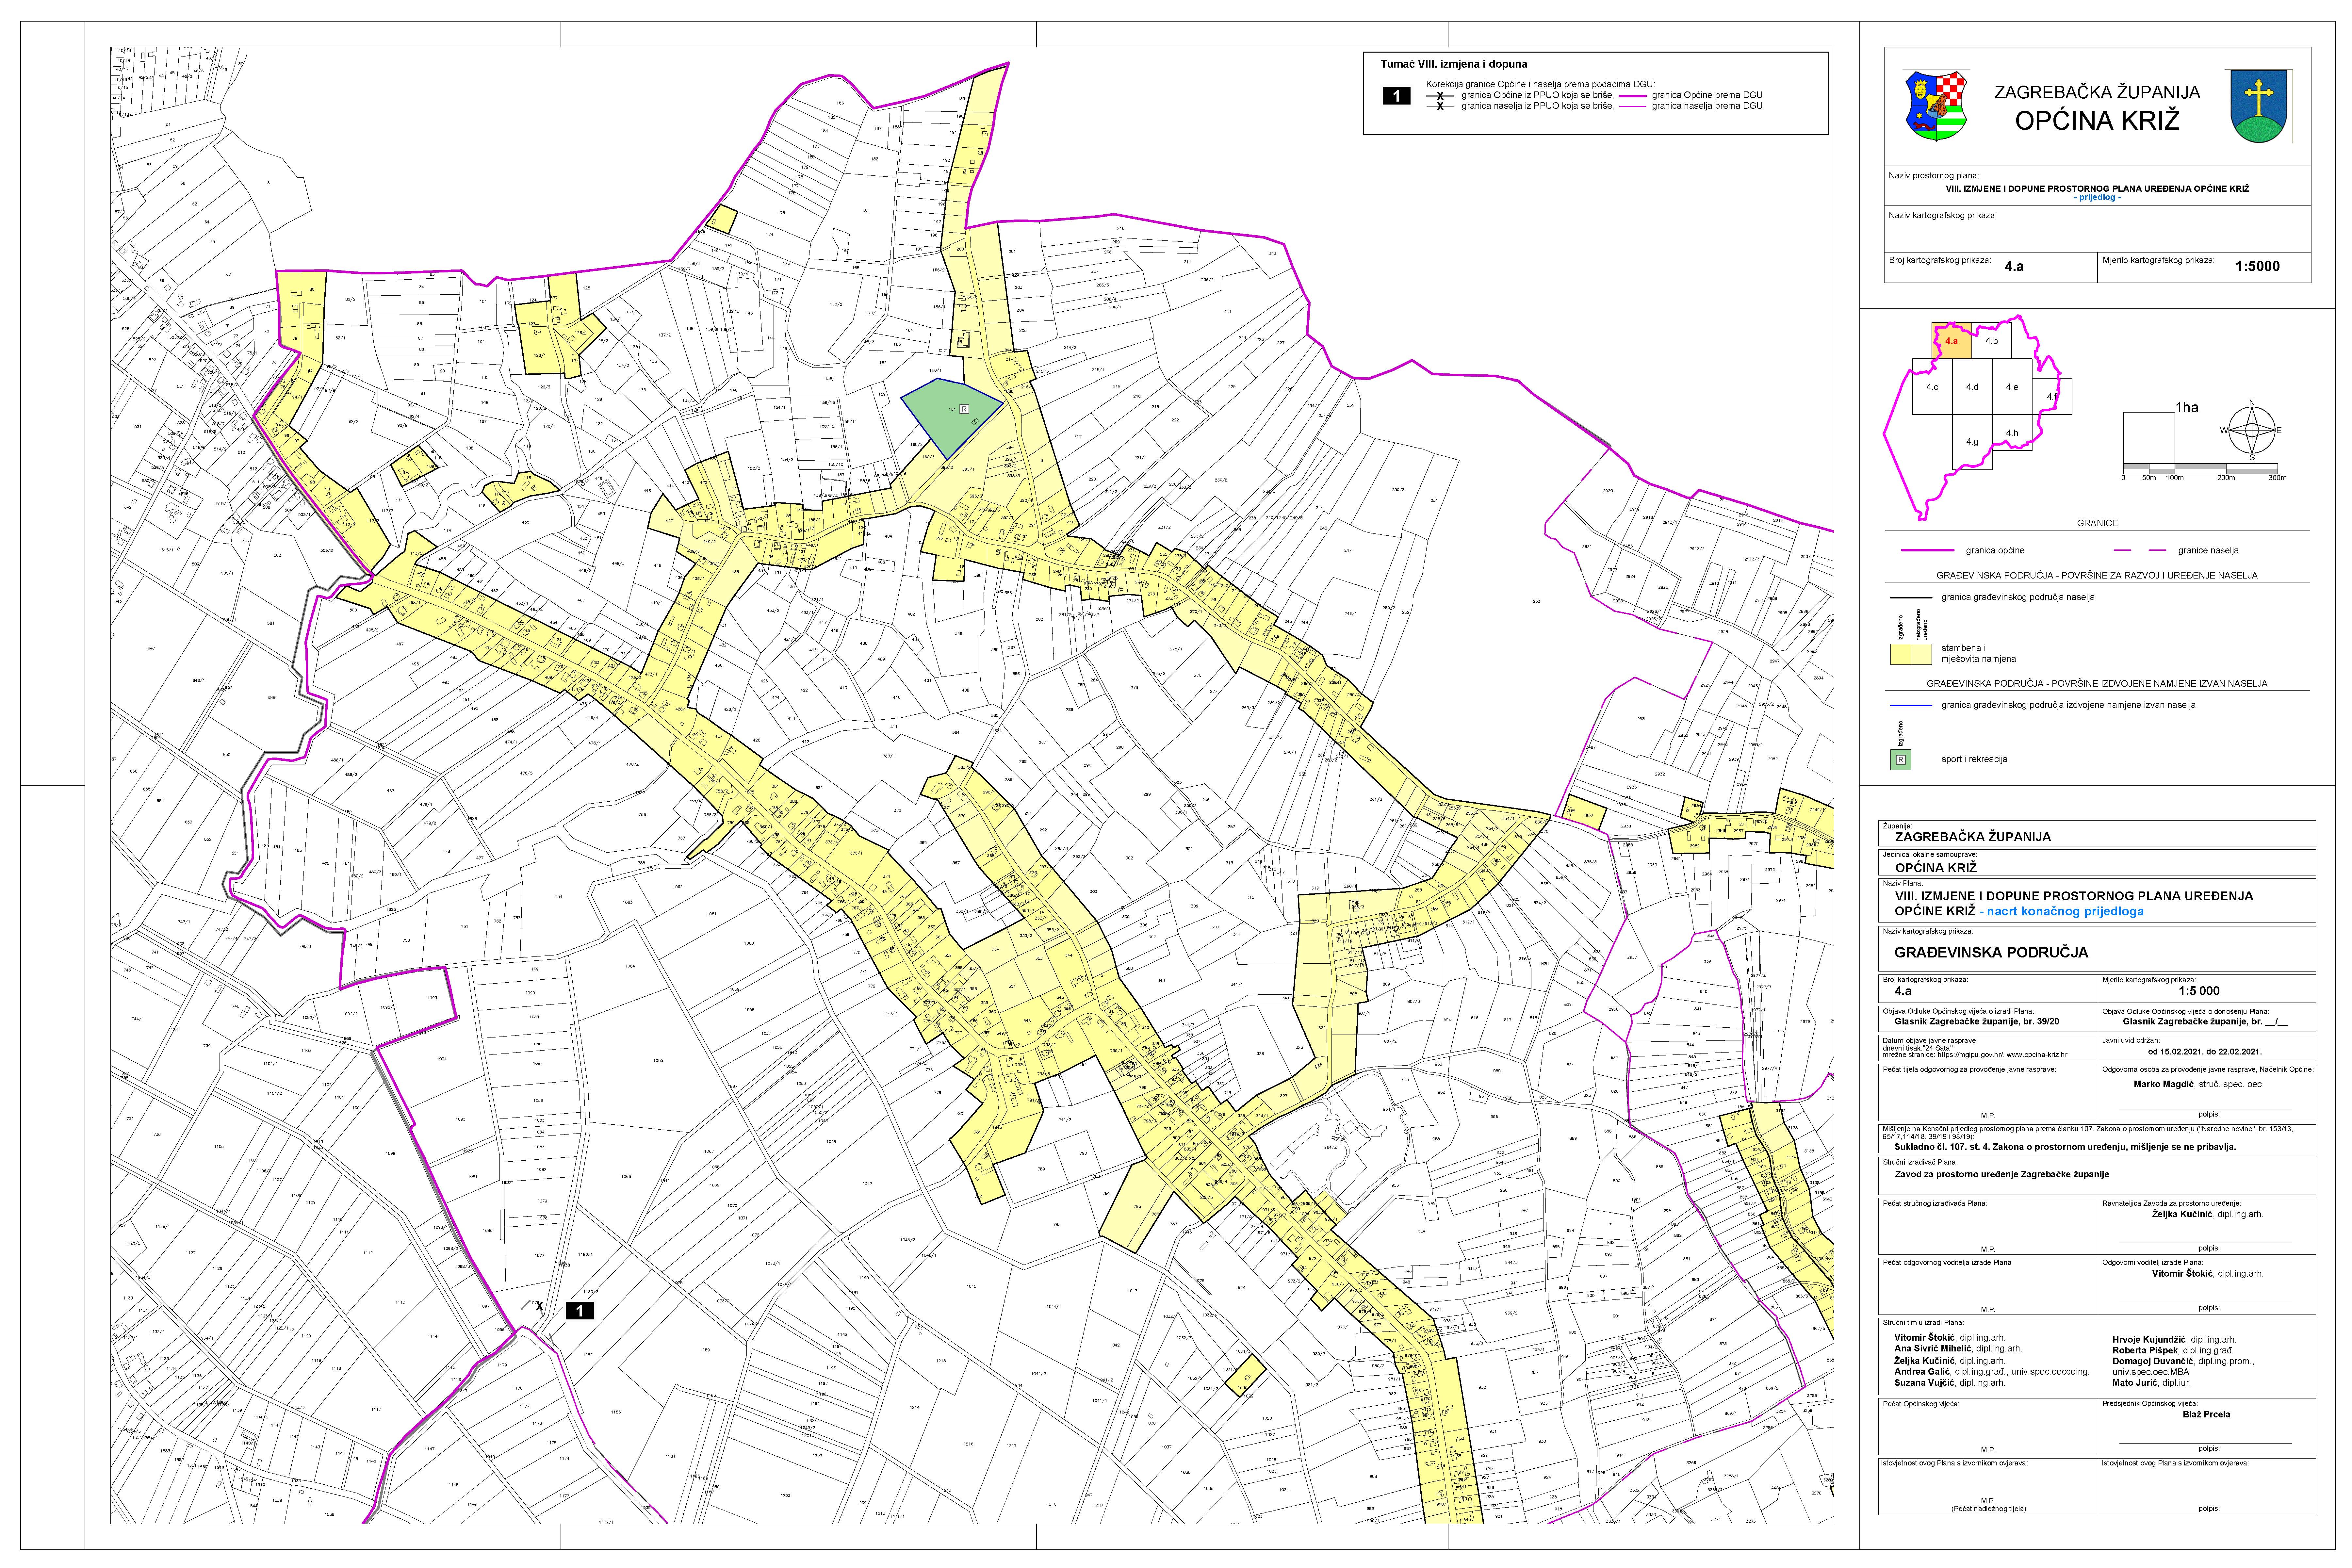The image size is (2352, 1568).
Task: Select index map tile 4.g
Action: pyautogui.click(x=1972, y=442)
